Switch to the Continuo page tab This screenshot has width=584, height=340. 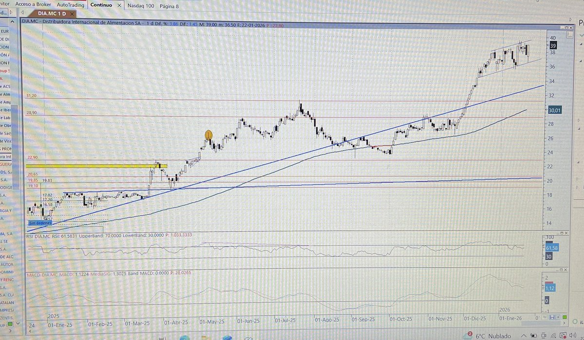(x=101, y=5)
